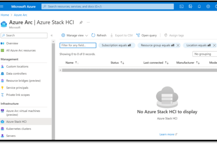
Task: Open the more options ellipsis beside the title
Action: pyautogui.click(x=88, y=22)
